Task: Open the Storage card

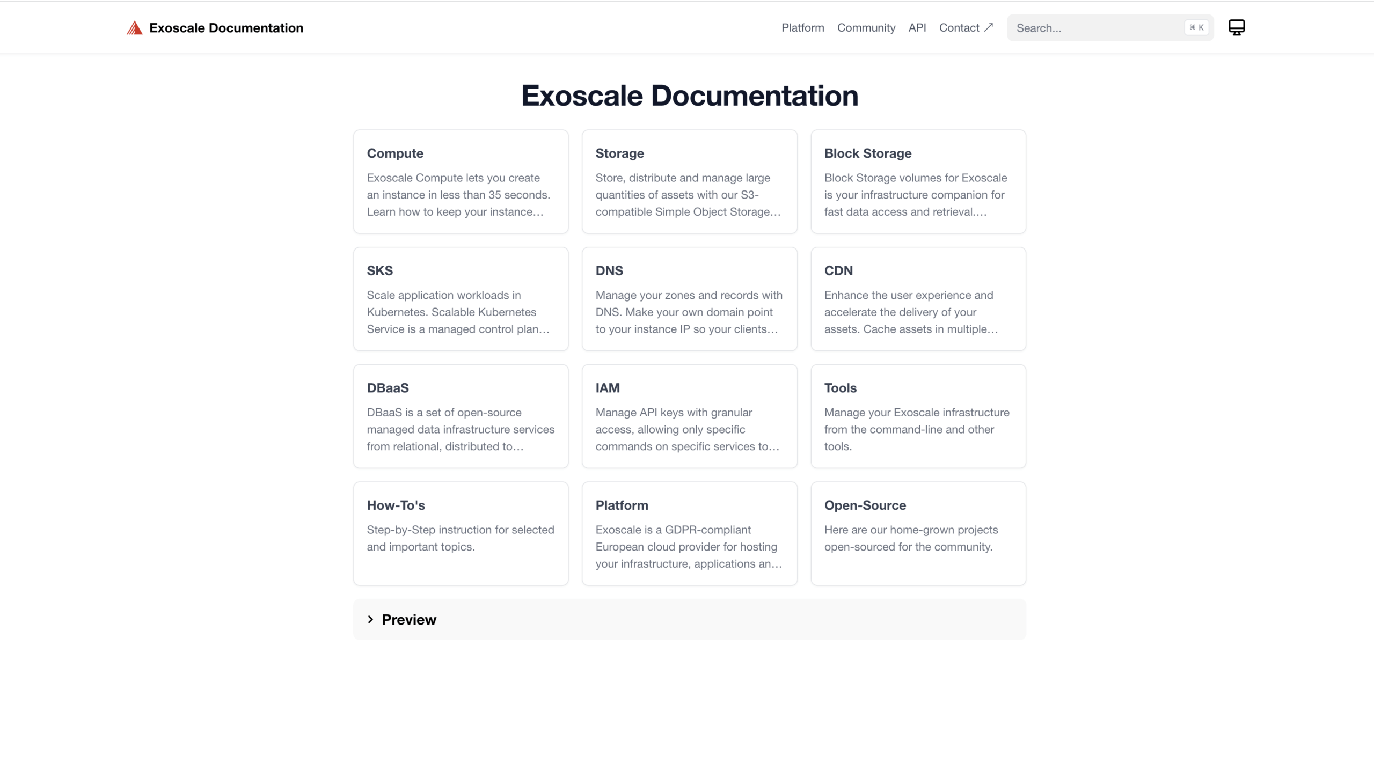Action: click(689, 181)
